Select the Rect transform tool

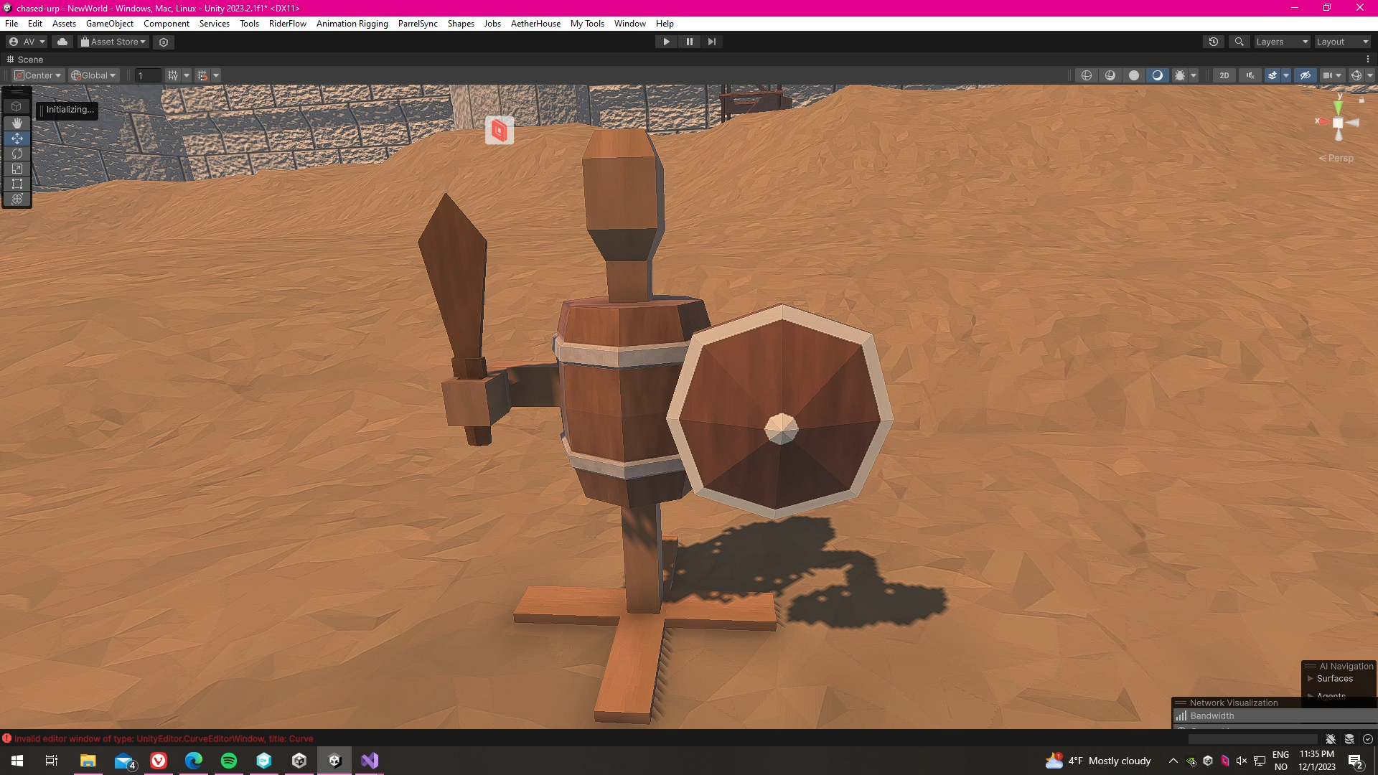(x=17, y=184)
